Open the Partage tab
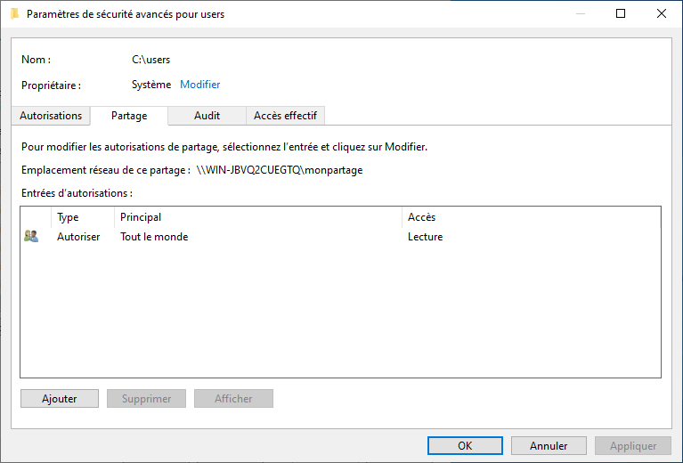The image size is (683, 463). pyautogui.click(x=129, y=116)
